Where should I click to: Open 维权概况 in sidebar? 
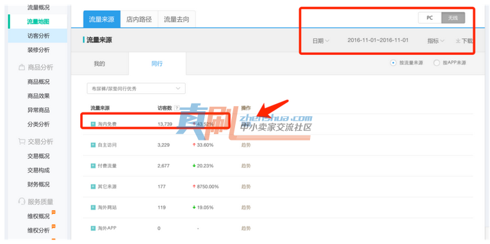pyautogui.click(x=38, y=217)
